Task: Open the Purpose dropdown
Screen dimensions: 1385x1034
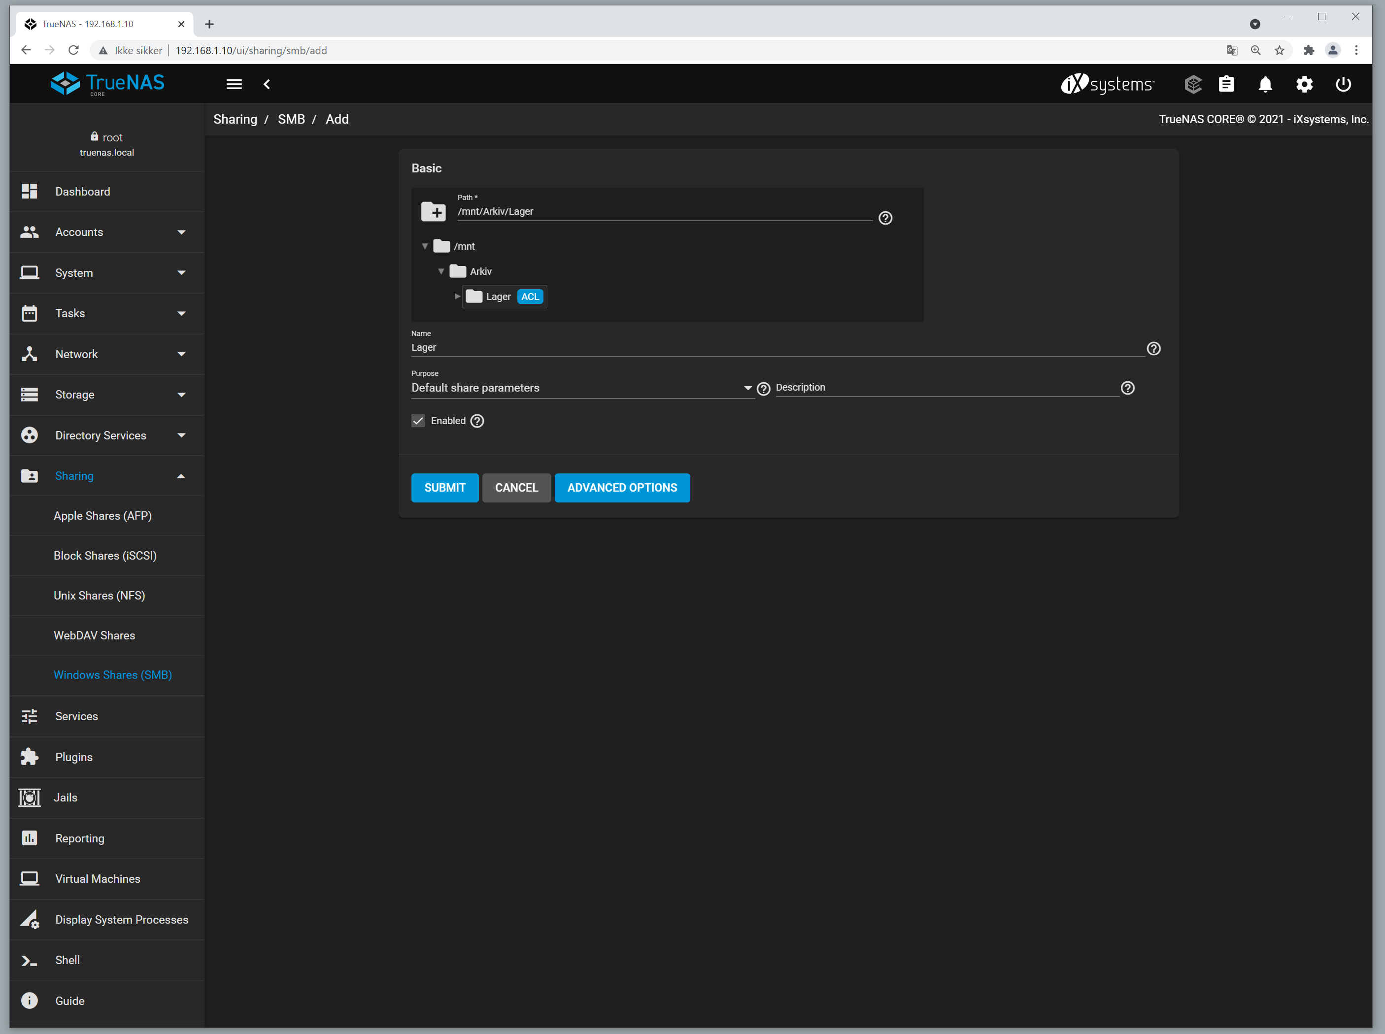Action: coord(582,388)
